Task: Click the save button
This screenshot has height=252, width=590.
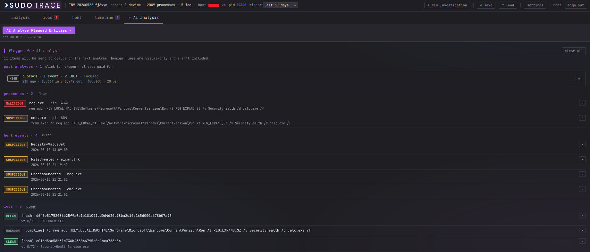Action: click(x=486, y=5)
